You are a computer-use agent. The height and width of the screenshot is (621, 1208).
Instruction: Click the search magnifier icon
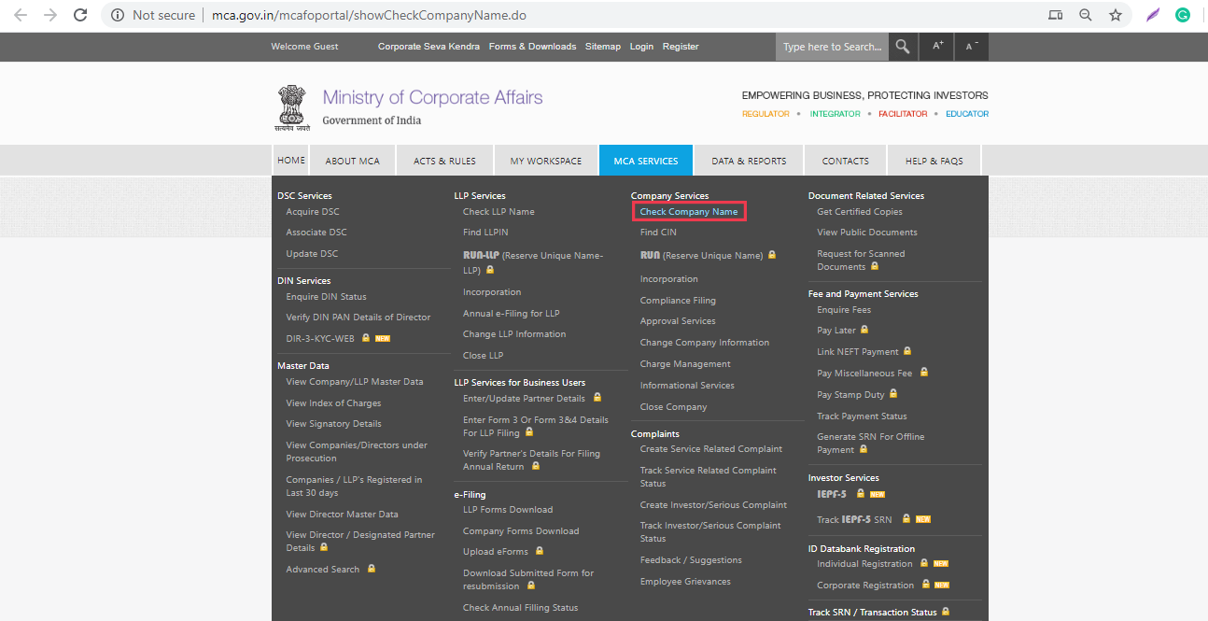click(x=902, y=47)
